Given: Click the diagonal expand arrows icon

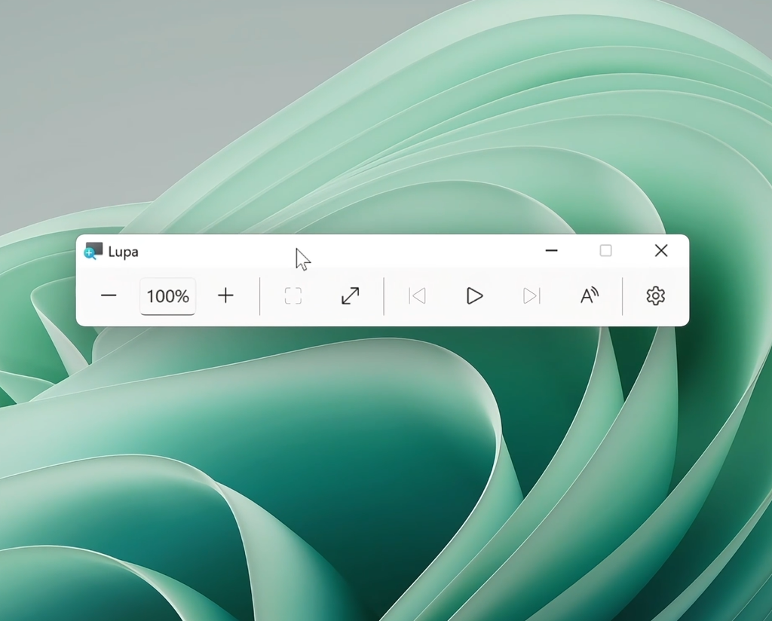Looking at the screenshot, I should tap(350, 296).
